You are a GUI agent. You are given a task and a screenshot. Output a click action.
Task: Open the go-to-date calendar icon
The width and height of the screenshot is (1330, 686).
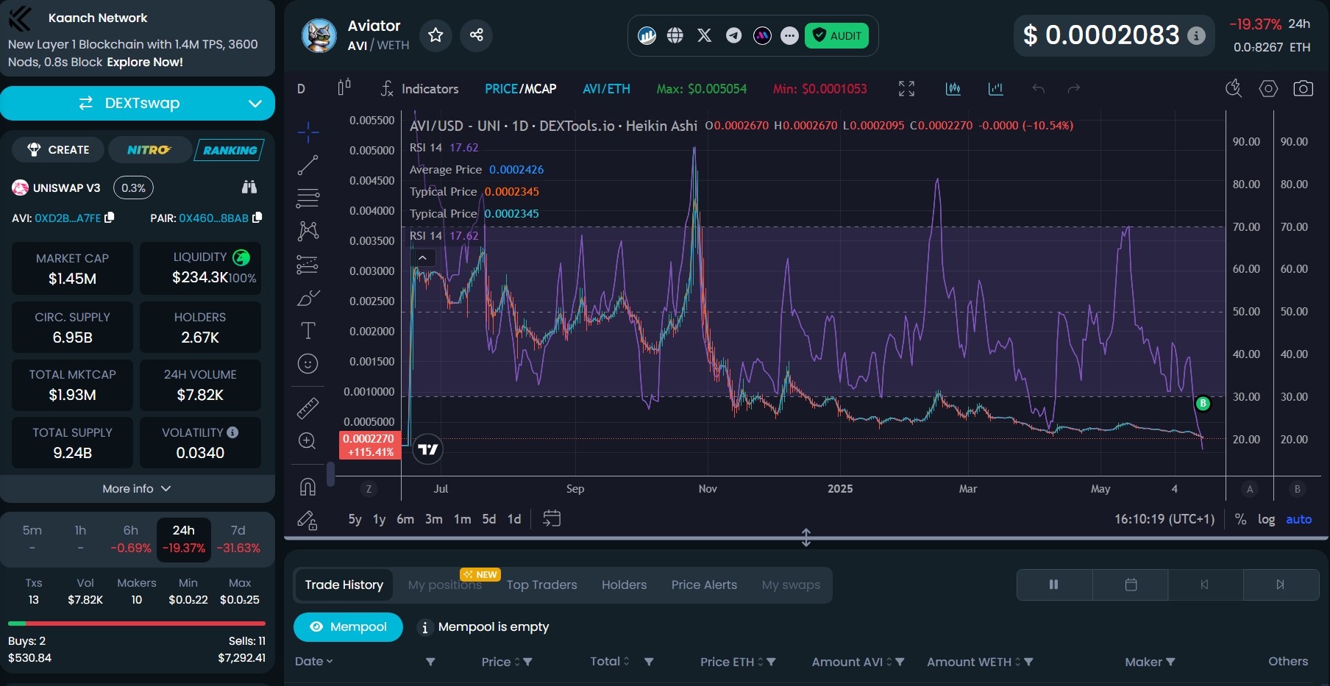point(552,518)
